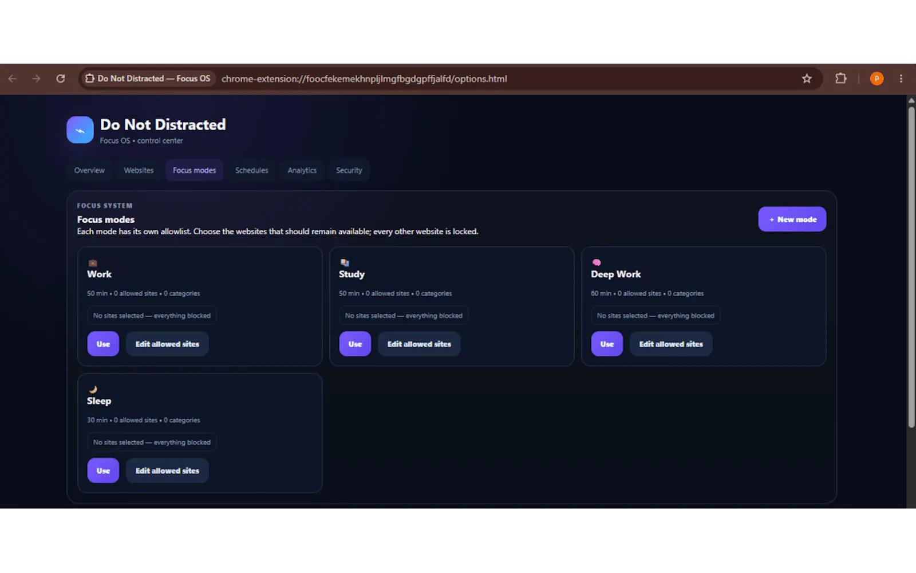Click Deep Work's "60 min" info line
This screenshot has width=916, height=573.
coord(647,293)
